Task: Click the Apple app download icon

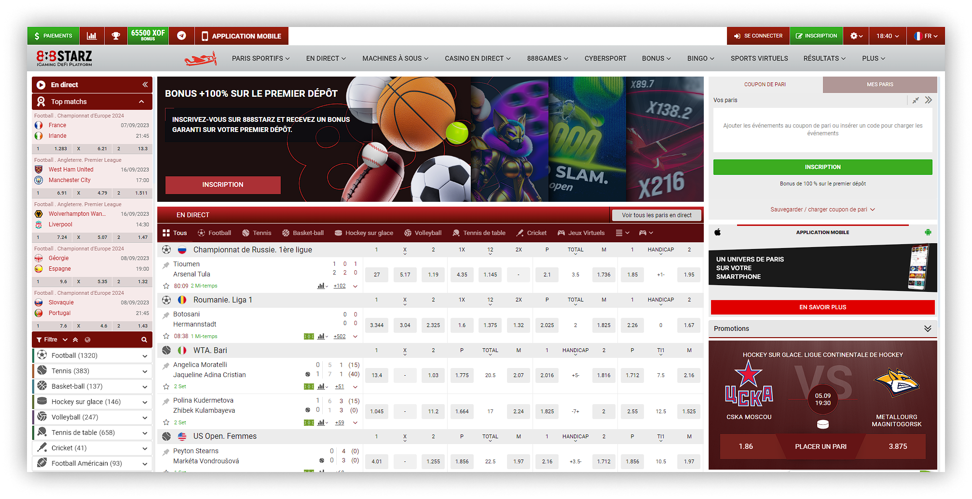Action: [717, 233]
